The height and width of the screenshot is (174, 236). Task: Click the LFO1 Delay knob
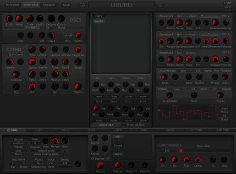(x=225, y=77)
